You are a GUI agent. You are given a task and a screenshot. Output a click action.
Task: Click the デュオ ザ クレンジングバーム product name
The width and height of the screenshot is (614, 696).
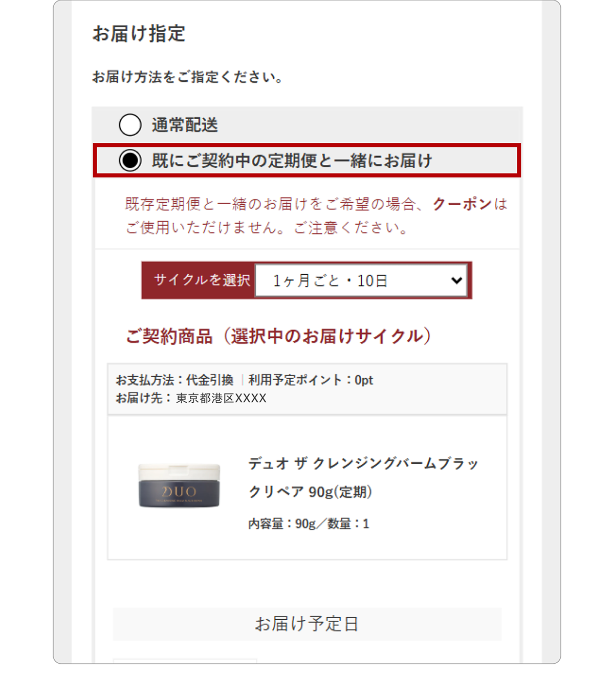[x=363, y=477]
